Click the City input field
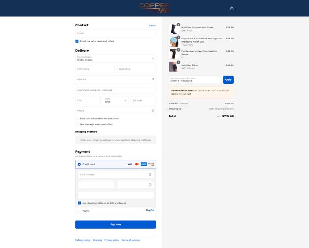The height and width of the screenshot is (248, 309). point(88,101)
